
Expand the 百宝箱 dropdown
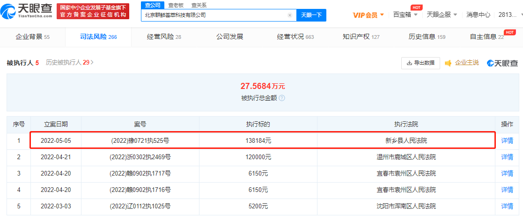point(405,15)
